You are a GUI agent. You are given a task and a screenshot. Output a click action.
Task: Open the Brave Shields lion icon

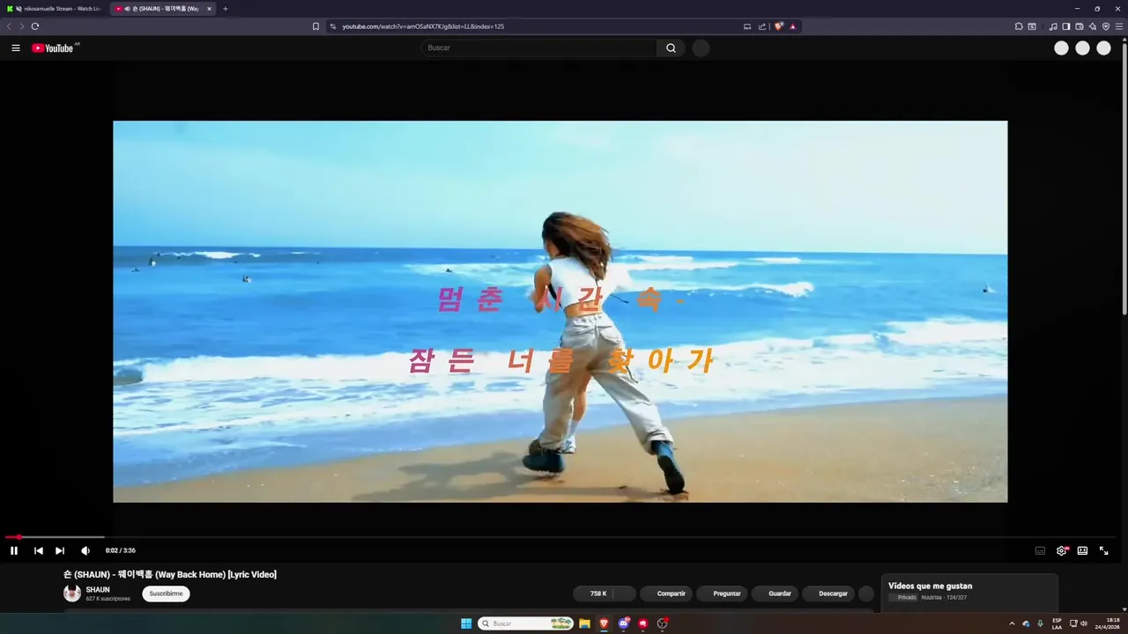click(x=778, y=26)
